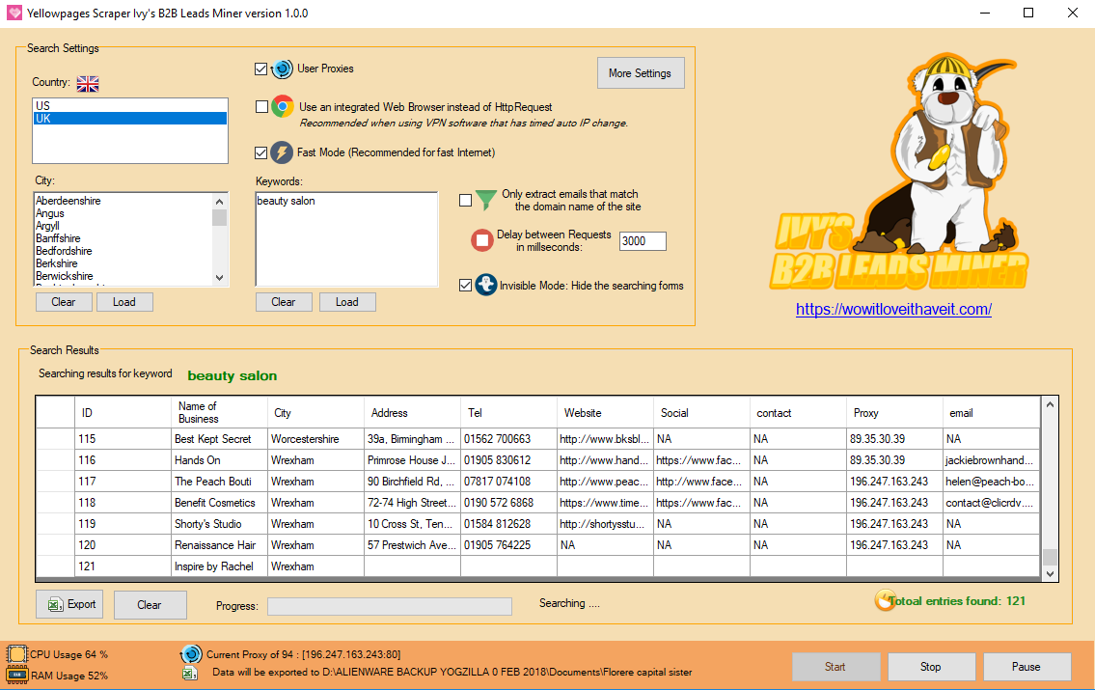Enable only extract matching domain emails checkbox

pyautogui.click(x=465, y=201)
